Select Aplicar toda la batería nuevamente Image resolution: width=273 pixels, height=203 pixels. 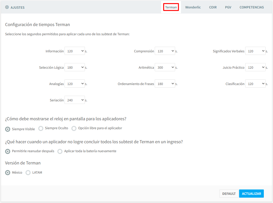pyautogui.click(x=60, y=151)
